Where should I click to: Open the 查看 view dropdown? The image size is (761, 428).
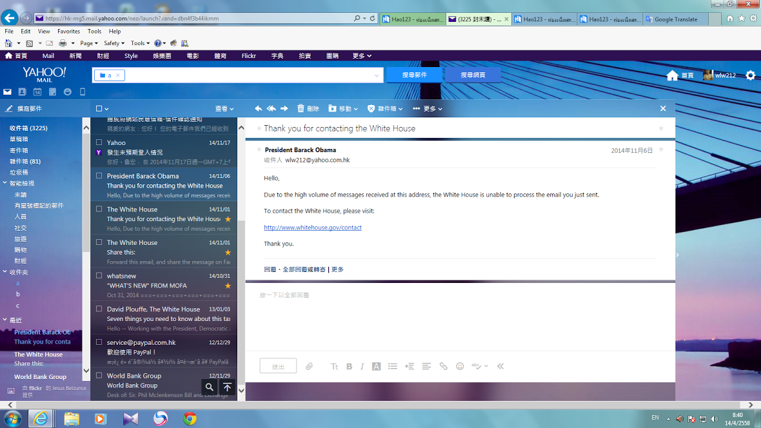point(224,109)
